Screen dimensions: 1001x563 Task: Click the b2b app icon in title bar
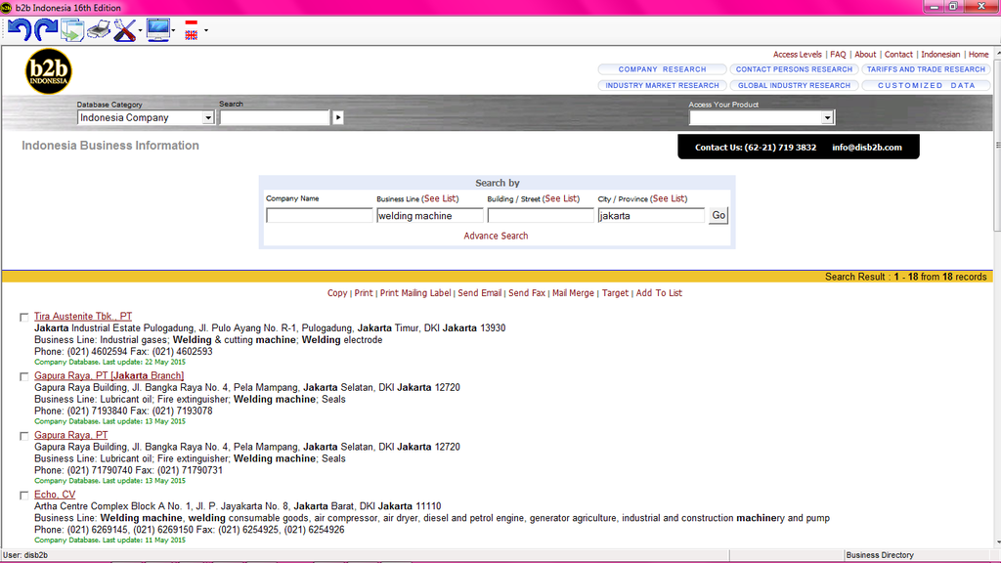[7, 8]
